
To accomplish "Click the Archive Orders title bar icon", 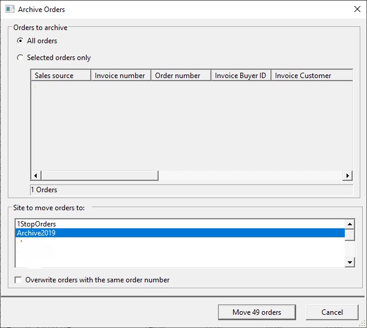I will tap(10, 10).
